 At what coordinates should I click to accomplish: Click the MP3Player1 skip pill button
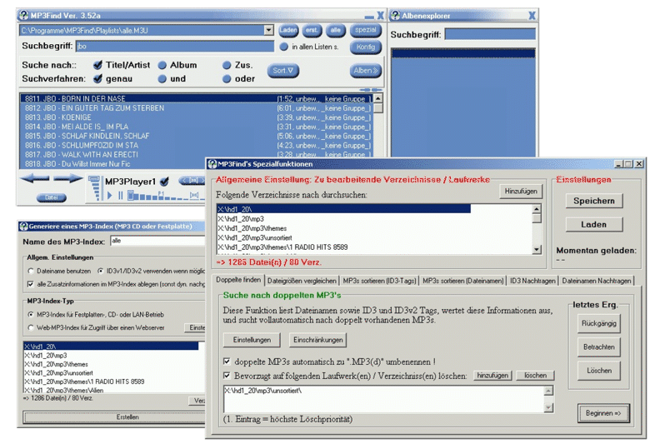click(192, 180)
